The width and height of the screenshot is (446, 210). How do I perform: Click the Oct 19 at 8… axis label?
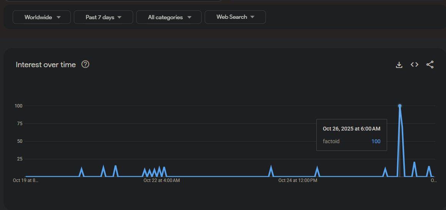pos(26,180)
